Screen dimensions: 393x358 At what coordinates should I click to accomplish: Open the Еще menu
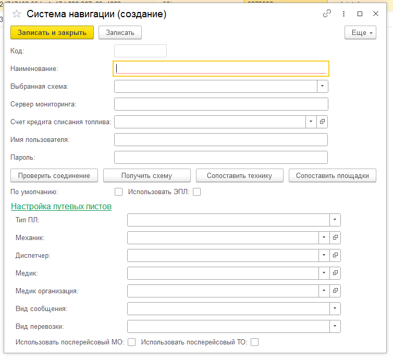(x=360, y=32)
